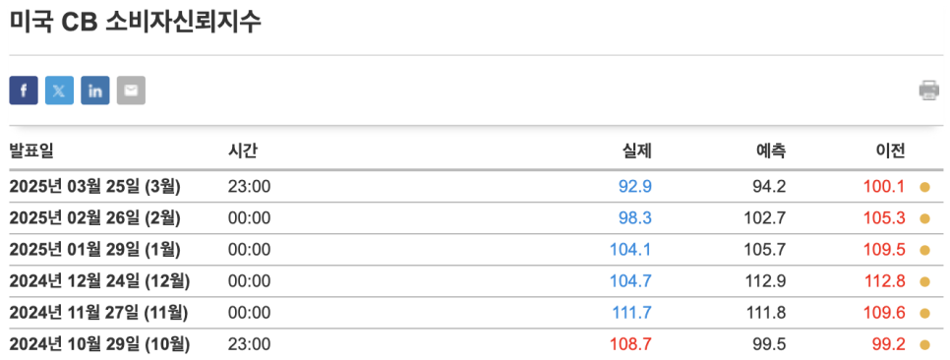Share on Facebook icon

[24, 90]
